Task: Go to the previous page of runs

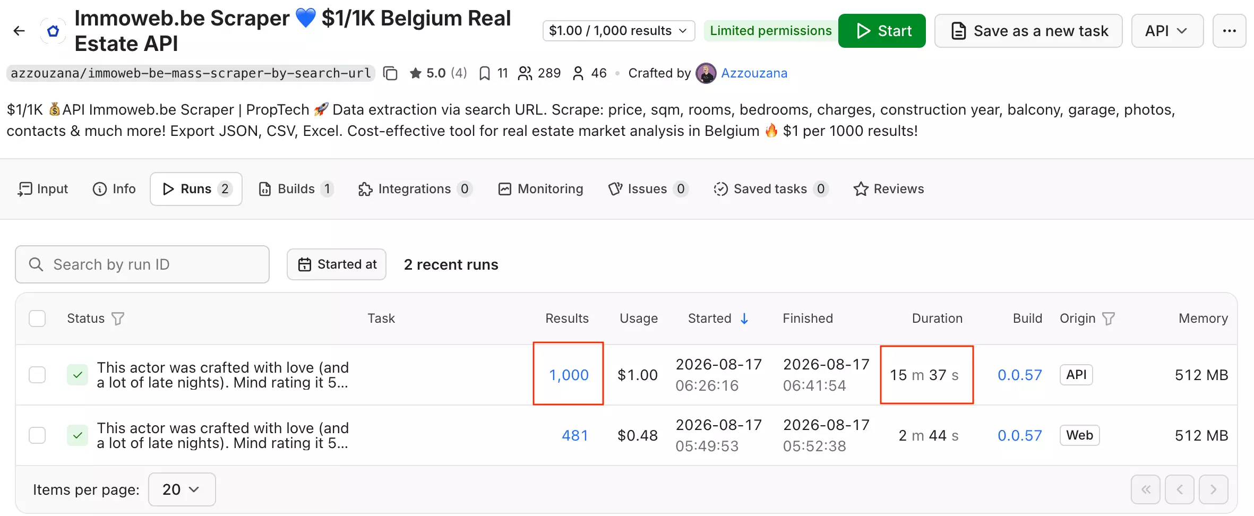Action: [1180, 489]
